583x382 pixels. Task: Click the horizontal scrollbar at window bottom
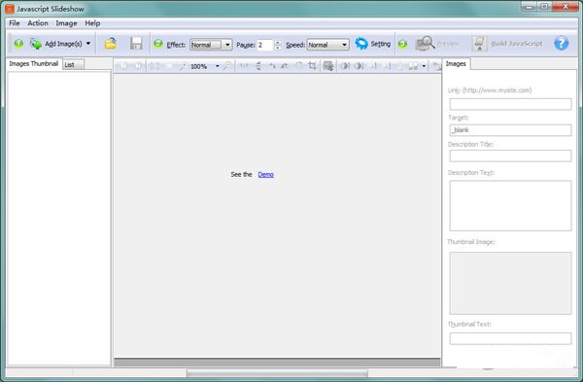coord(277,373)
